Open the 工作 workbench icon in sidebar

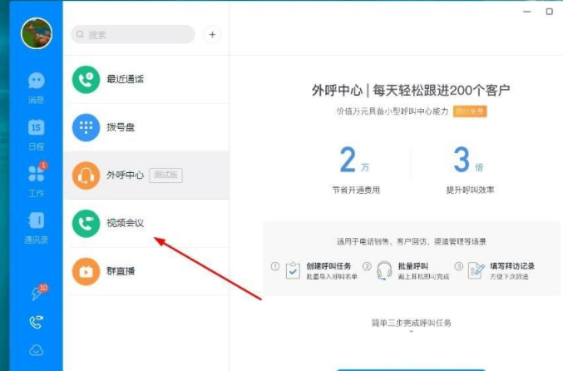click(37, 174)
